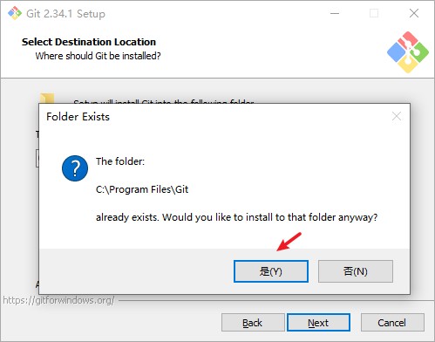This screenshot has height=342, width=435.
Task: Click the greyed-out maximize button
Action: coord(374,13)
